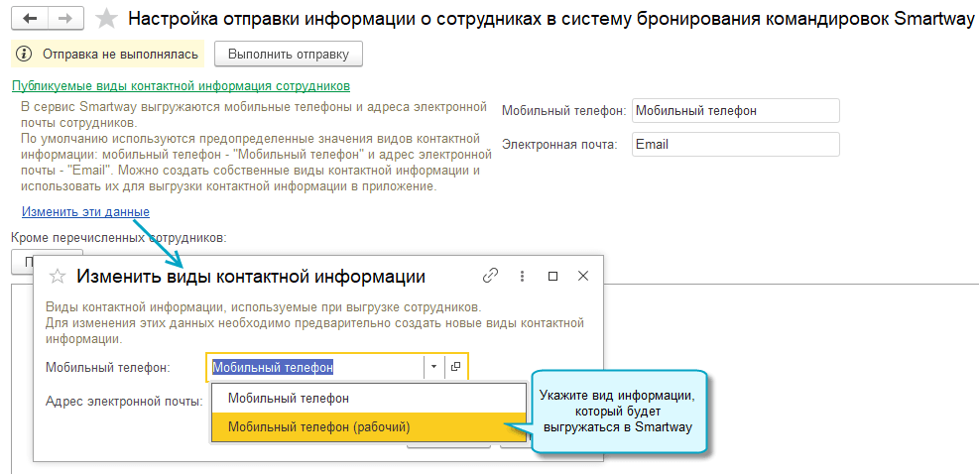979x474 pixels.
Task: Close the 'Изменить виды контактной информации' dialog
Action: [x=583, y=276]
